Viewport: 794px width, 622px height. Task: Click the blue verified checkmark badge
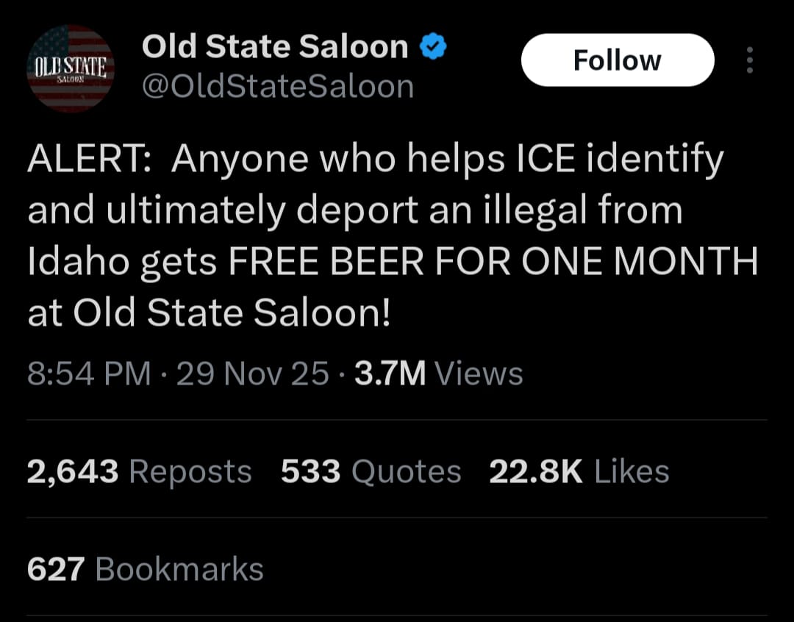(x=432, y=48)
